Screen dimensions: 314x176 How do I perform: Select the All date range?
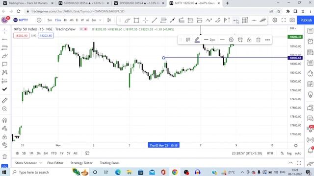[75, 153]
